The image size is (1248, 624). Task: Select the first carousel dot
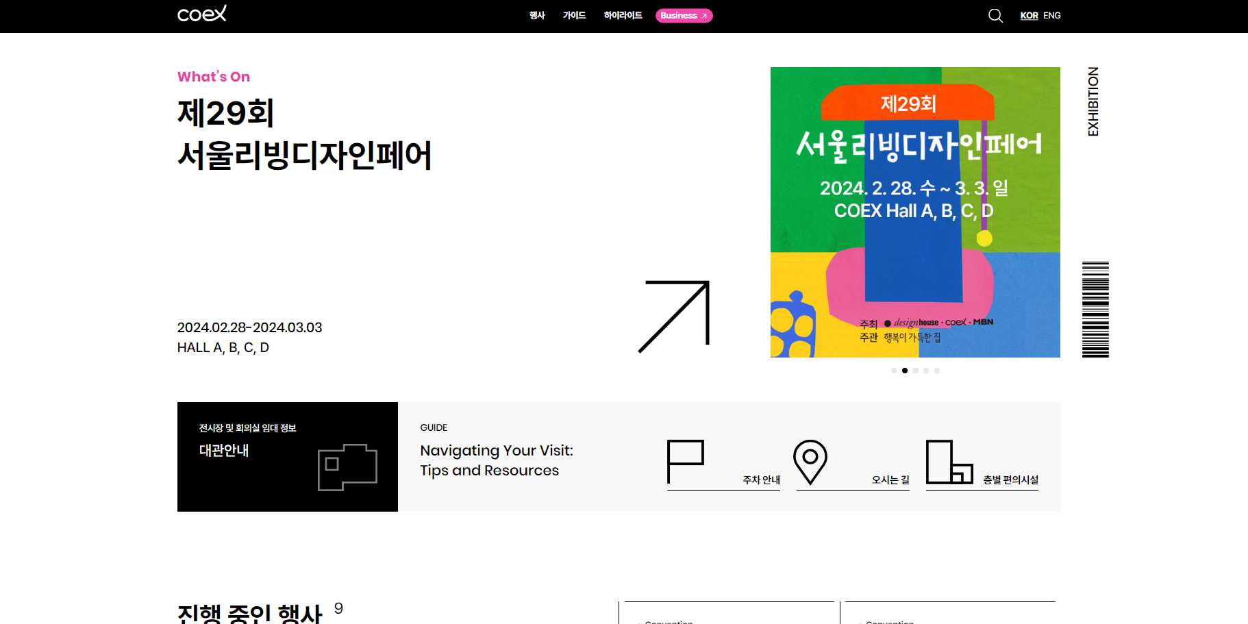(x=894, y=371)
